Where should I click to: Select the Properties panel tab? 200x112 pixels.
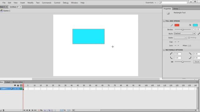(167, 9)
